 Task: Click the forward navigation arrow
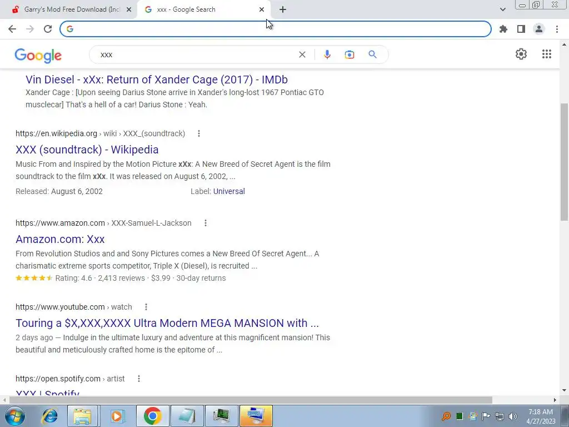(30, 29)
